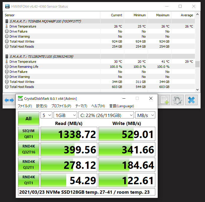Click clock icon for TOSHIBA Drive Warning
Image resolution: width=205 pixels, height=202 pixels.
coord(7,36)
